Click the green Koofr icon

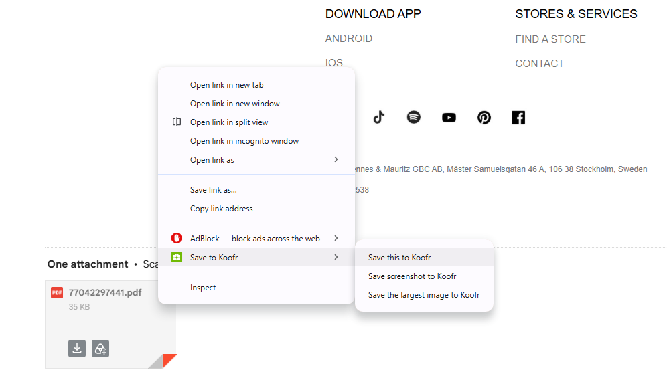pos(177,257)
